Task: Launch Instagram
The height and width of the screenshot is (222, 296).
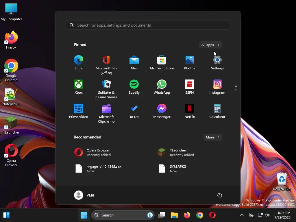Action: coord(217,87)
